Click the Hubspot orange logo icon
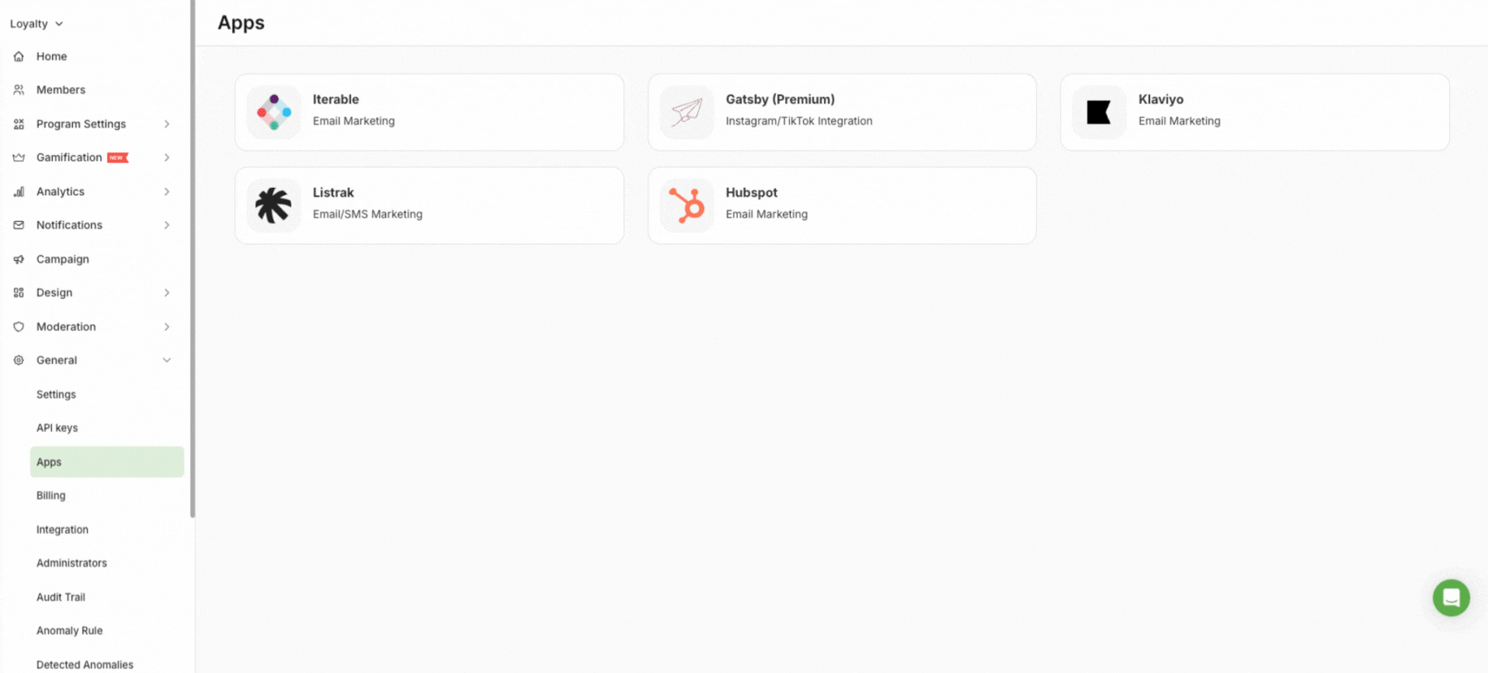Viewport: 1488px width, 673px height. (686, 205)
